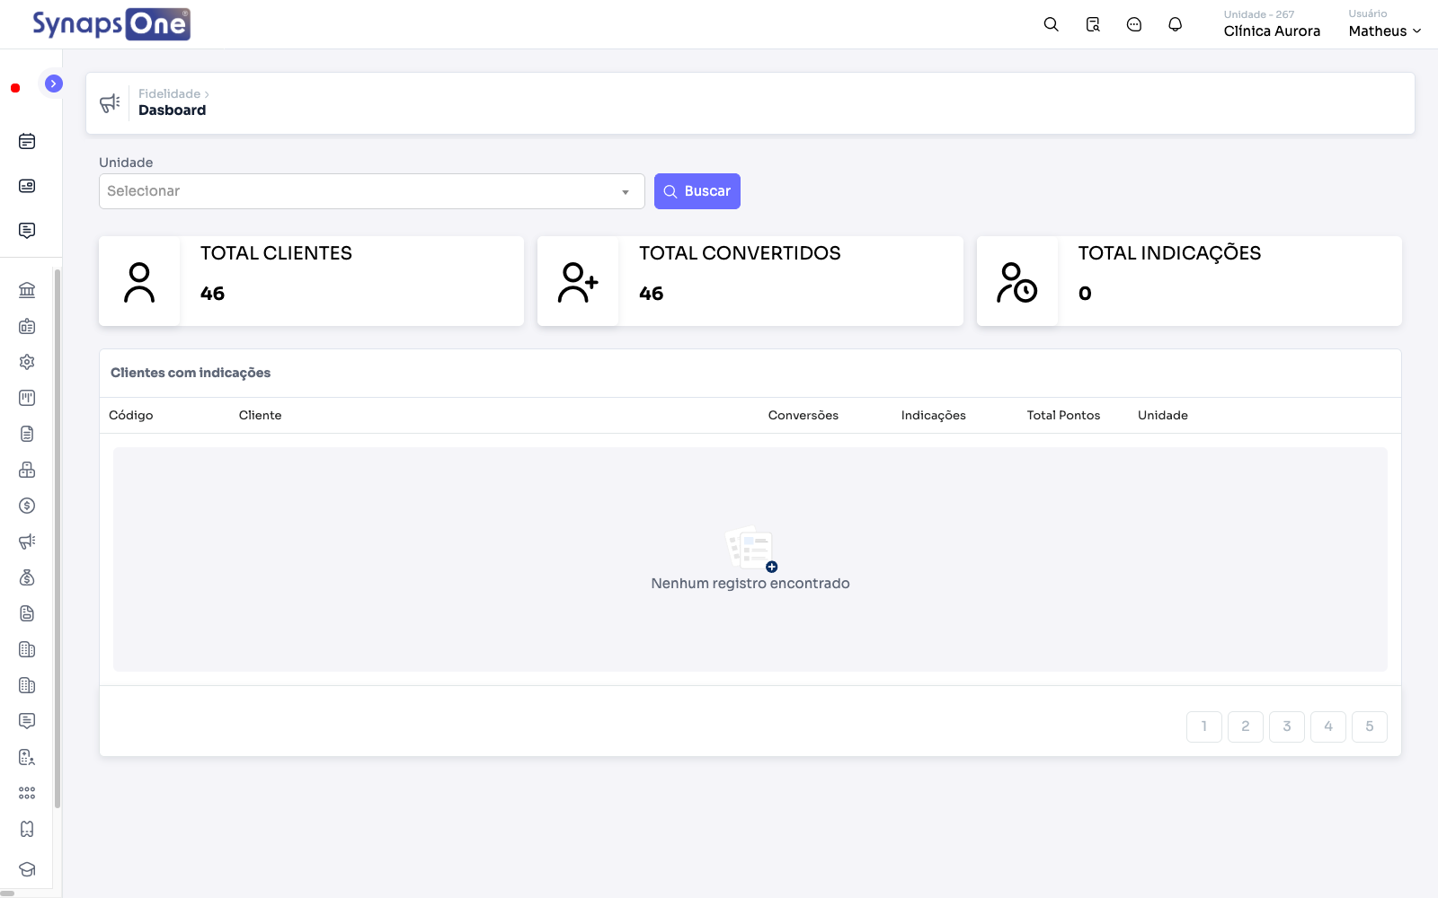Screen dimensions: 1438x898
Task: Click the Clientes com indicações heading
Action: tap(191, 373)
